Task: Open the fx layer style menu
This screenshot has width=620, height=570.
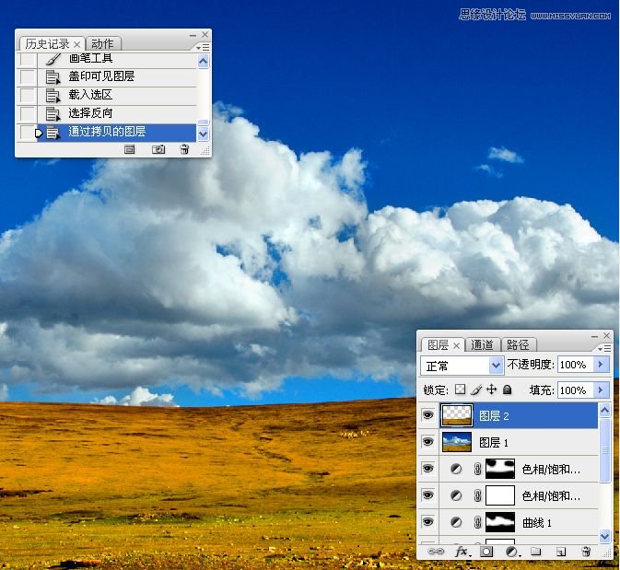Action: pos(462,552)
